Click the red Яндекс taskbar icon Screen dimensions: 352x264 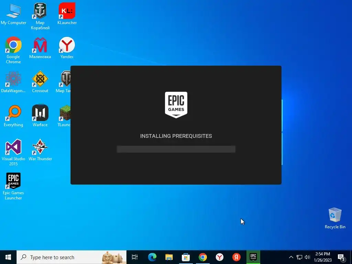click(236, 257)
